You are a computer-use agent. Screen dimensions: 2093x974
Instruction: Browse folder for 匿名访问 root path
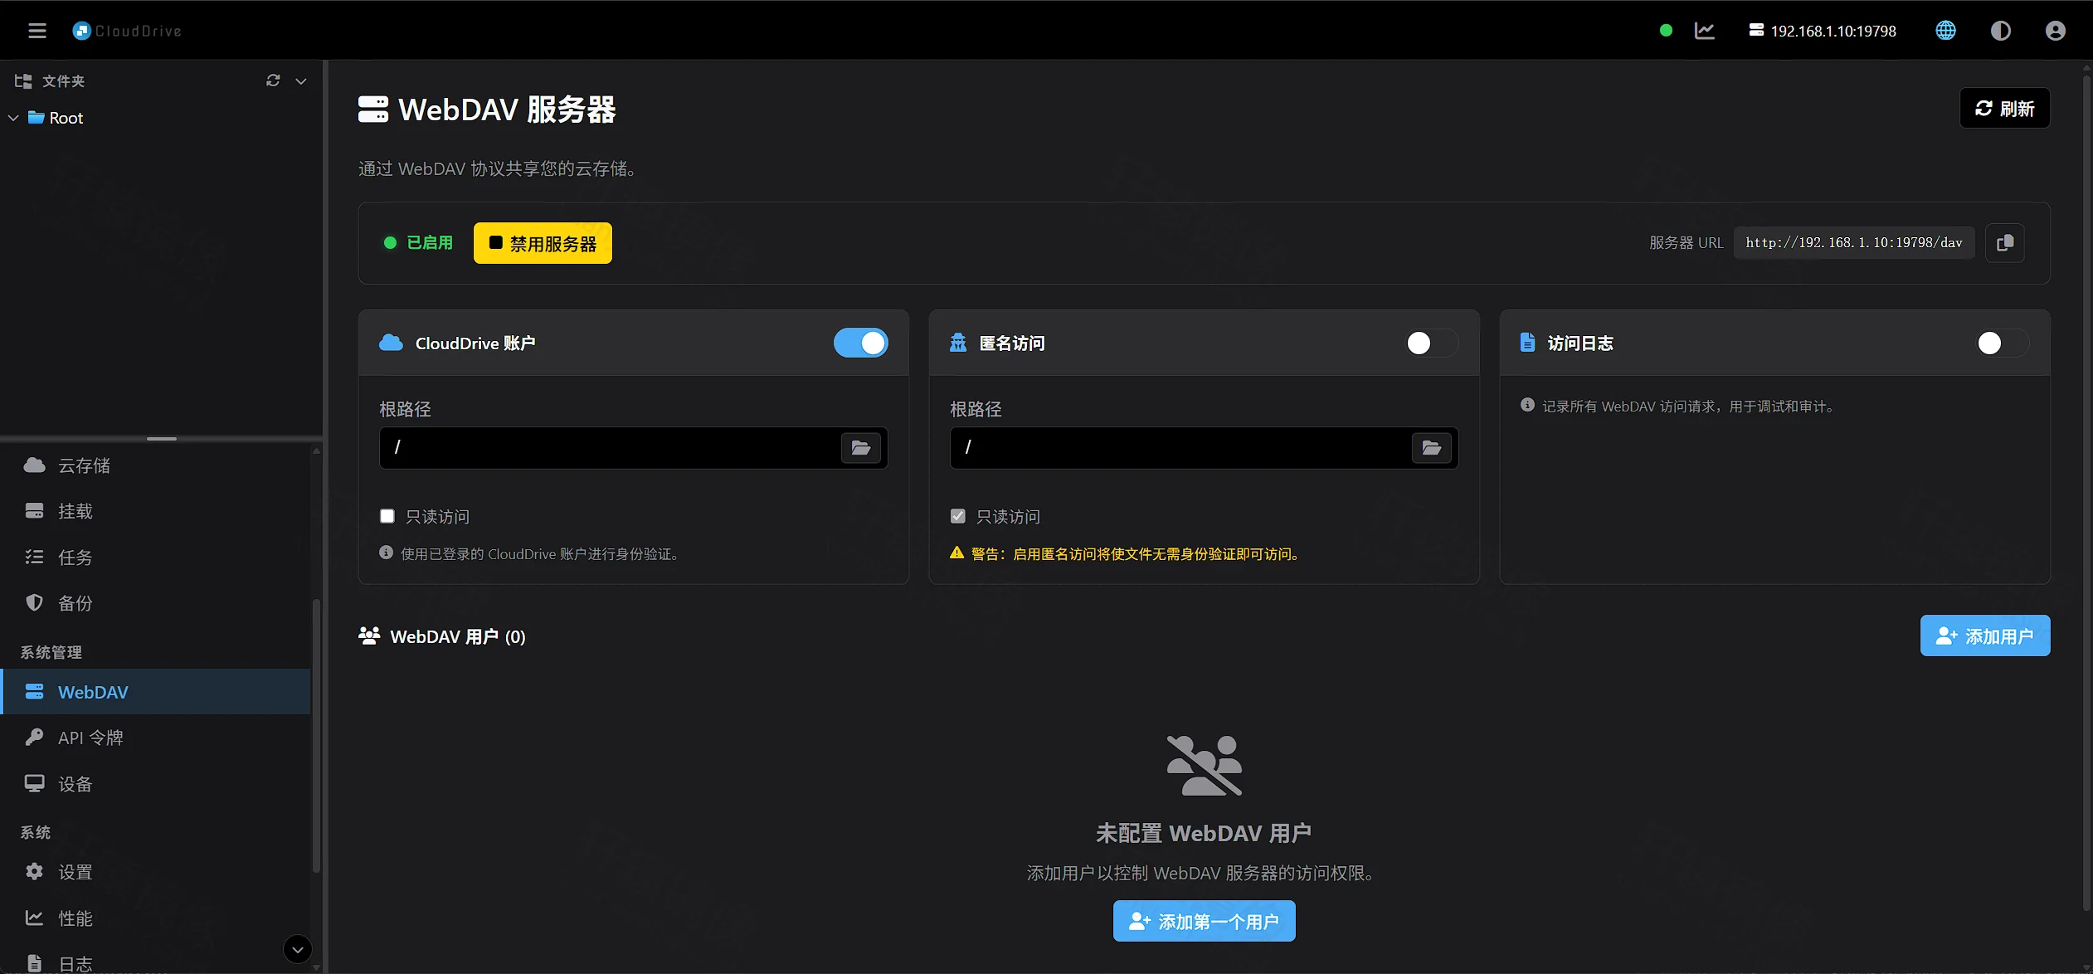point(1431,448)
